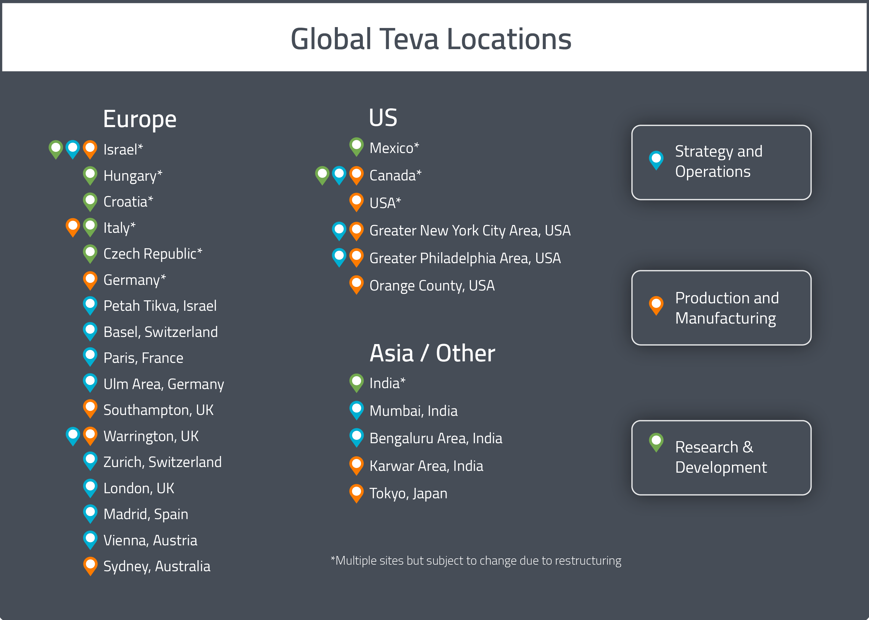Image resolution: width=869 pixels, height=620 pixels.
Task: Click the green pin beside India*
Action: [x=357, y=383]
